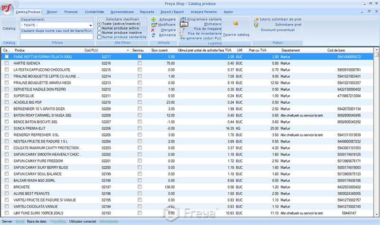The height and width of the screenshot is (225, 380).
Task: Select row SAPUN CAMAY PURE FREEDOM
Action: coord(187,161)
